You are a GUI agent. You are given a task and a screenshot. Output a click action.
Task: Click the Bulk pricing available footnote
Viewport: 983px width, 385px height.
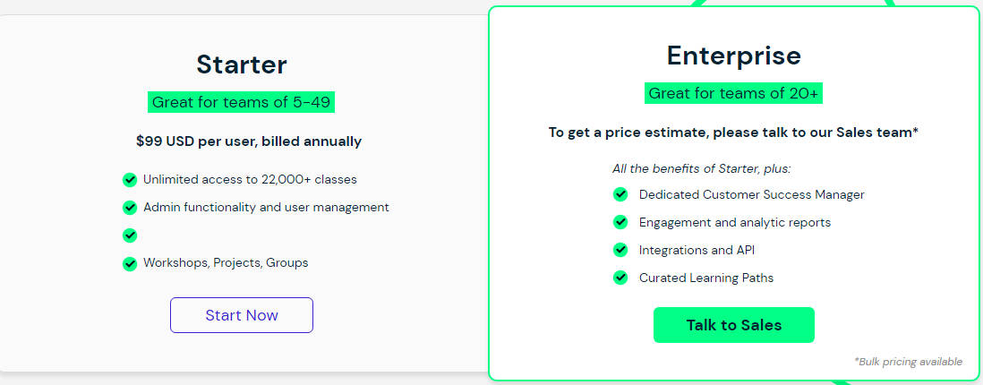pyautogui.click(x=909, y=362)
